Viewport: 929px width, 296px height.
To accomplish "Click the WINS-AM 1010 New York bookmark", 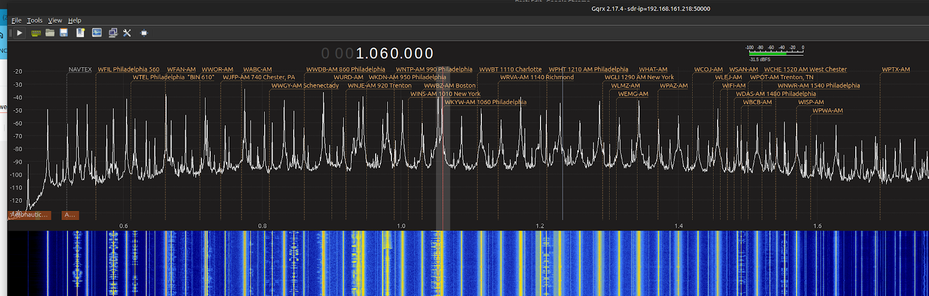I will click(445, 94).
